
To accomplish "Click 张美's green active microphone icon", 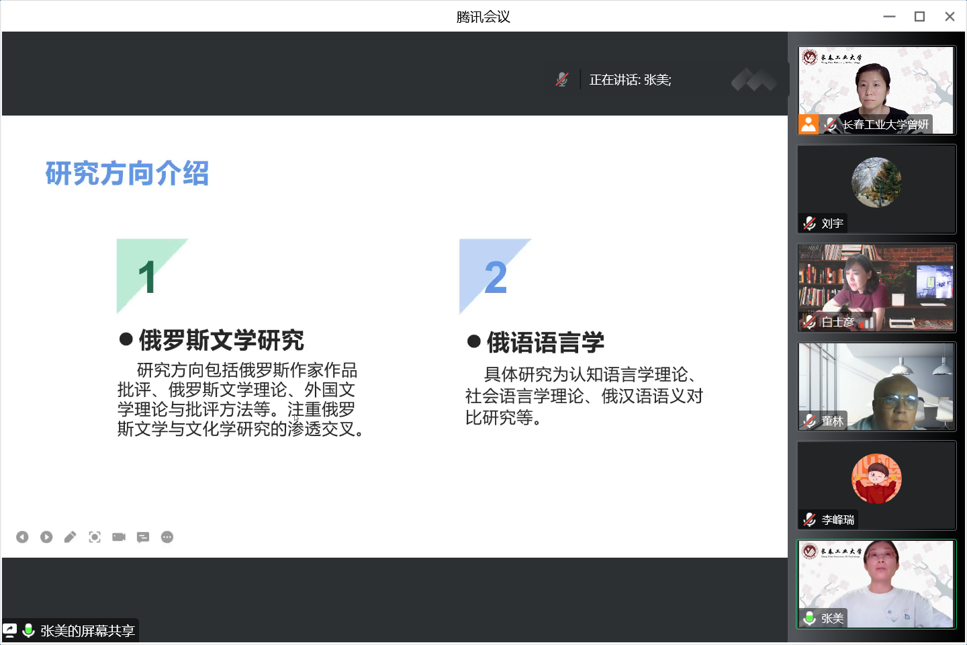I will tap(810, 618).
